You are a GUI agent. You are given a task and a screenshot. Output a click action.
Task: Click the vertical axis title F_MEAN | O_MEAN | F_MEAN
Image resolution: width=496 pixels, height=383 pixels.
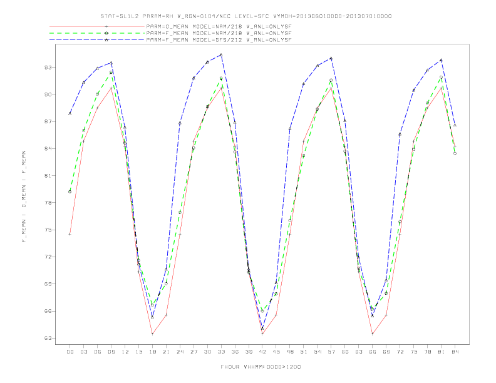[23, 197]
